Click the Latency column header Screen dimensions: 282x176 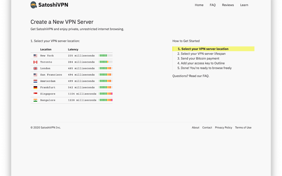point(73,49)
